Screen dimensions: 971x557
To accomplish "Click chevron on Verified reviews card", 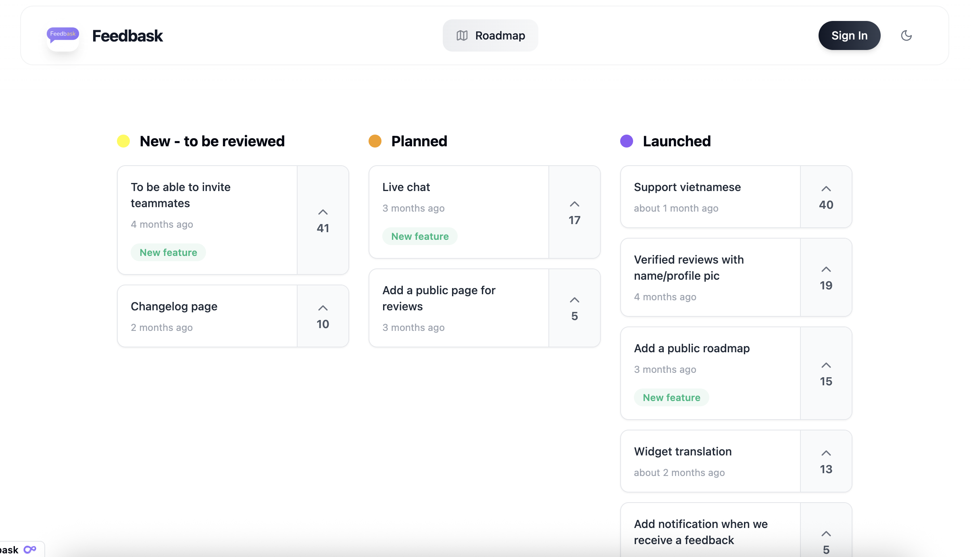I will (x=826, y=269).
